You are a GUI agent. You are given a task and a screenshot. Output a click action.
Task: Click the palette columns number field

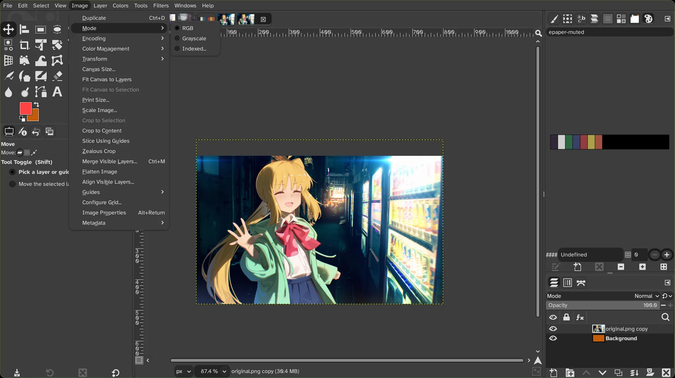click(x=640, y=254)
